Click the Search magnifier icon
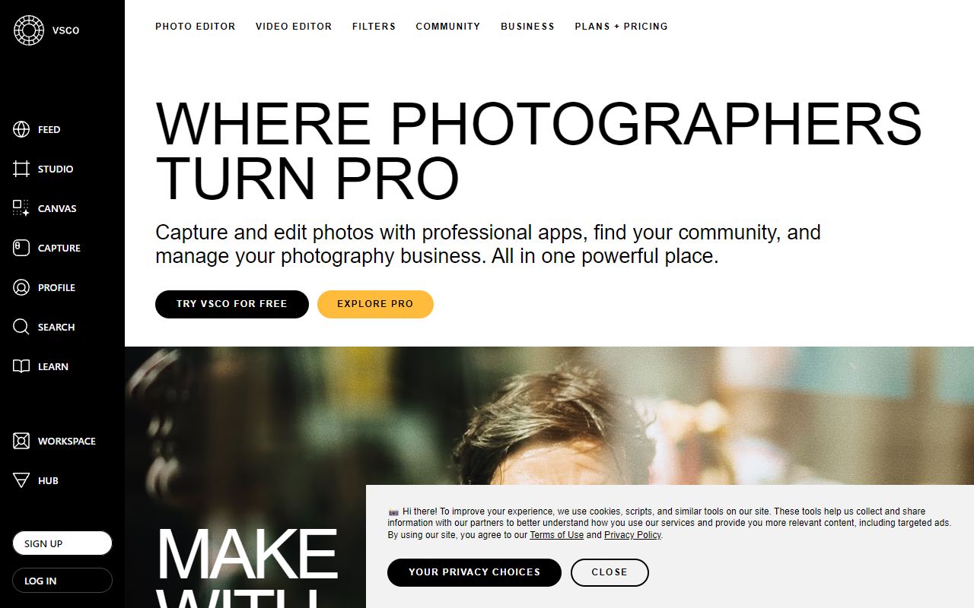Screen dimensions: 974x608 coord(21,327)
